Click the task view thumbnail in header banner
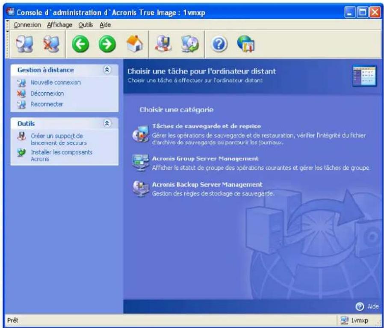 pyautogui.click(x=364, y=76)
